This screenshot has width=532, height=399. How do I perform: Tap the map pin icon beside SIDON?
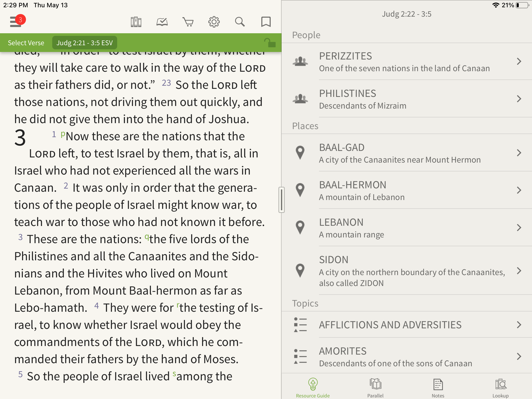pyautogui.click(x=300, y=270)
